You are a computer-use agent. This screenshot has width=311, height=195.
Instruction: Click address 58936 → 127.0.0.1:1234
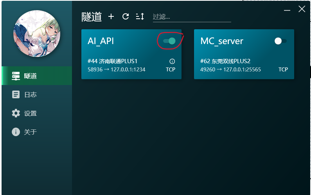(117, 69)
